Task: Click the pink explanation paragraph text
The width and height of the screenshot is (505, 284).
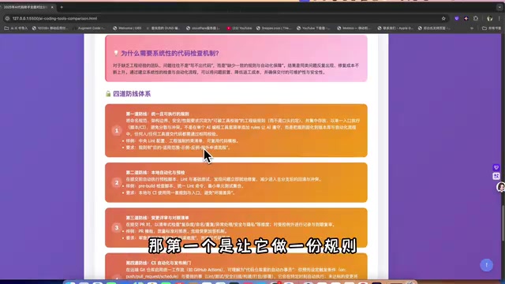Action: (236, 69)
